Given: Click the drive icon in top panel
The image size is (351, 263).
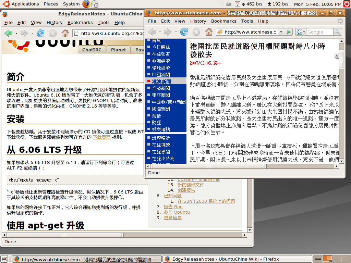Looking at the screenshot, I should (228, 4).
